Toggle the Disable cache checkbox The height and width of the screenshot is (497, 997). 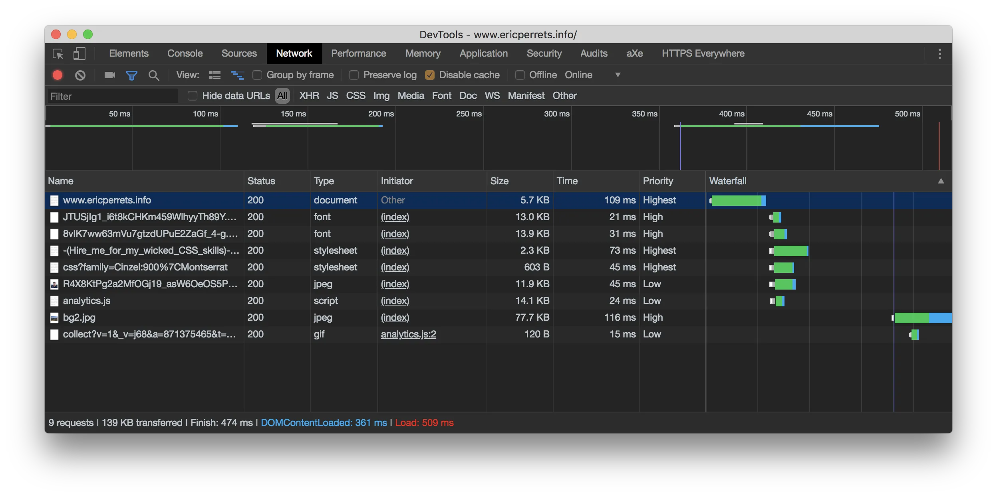pos(431,75)
